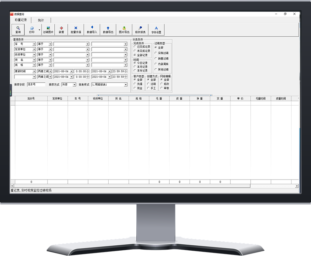Click the 收货单位 column header

point(98,98)
